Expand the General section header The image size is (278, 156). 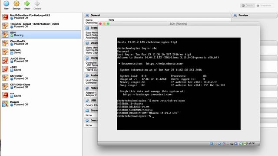(x=157, y=16)
